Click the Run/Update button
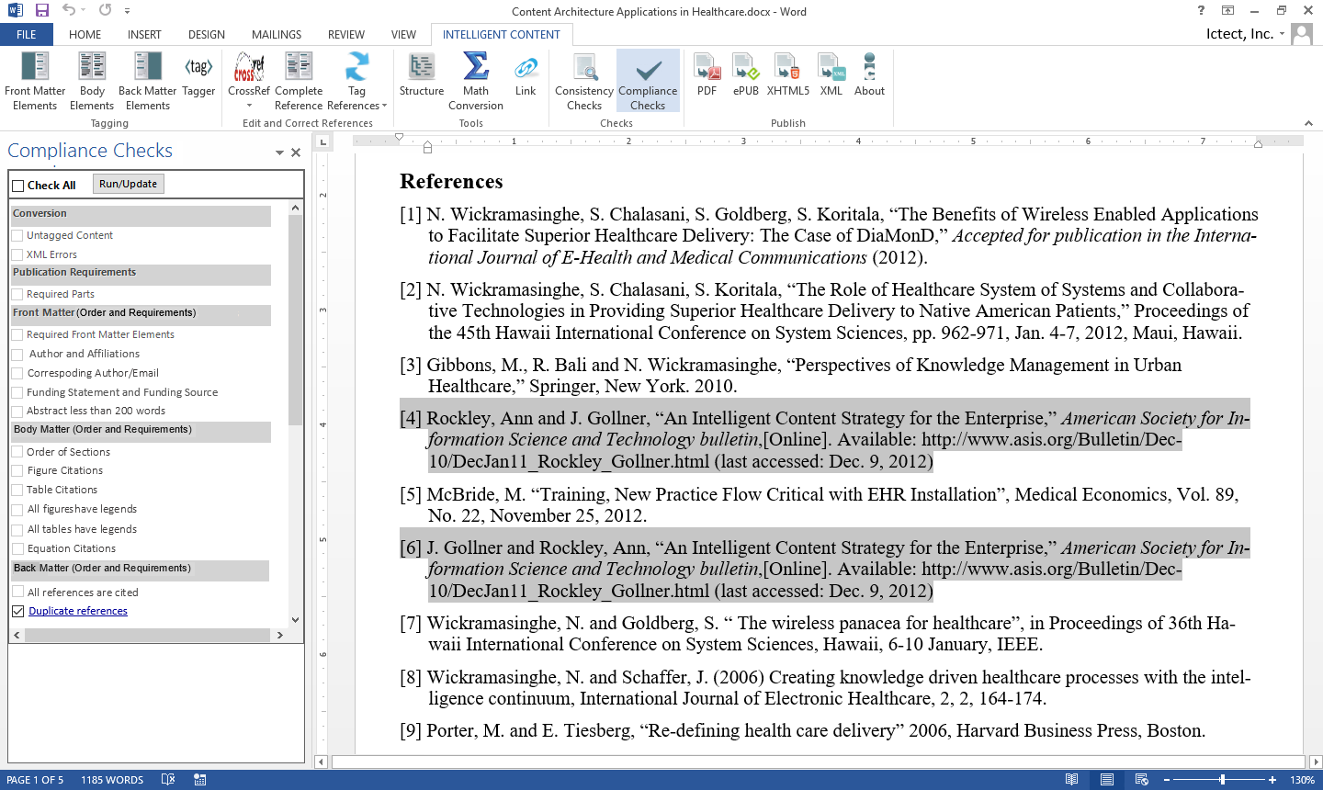The height and width of the screenshot is (790, 1323). pyautogui.click(x=128, y=184)
